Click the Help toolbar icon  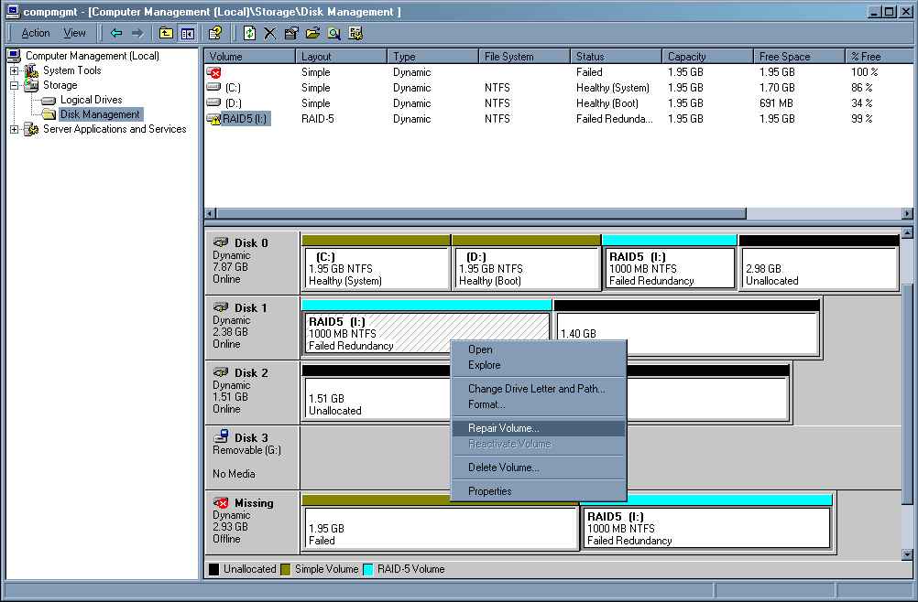point(215,33)
